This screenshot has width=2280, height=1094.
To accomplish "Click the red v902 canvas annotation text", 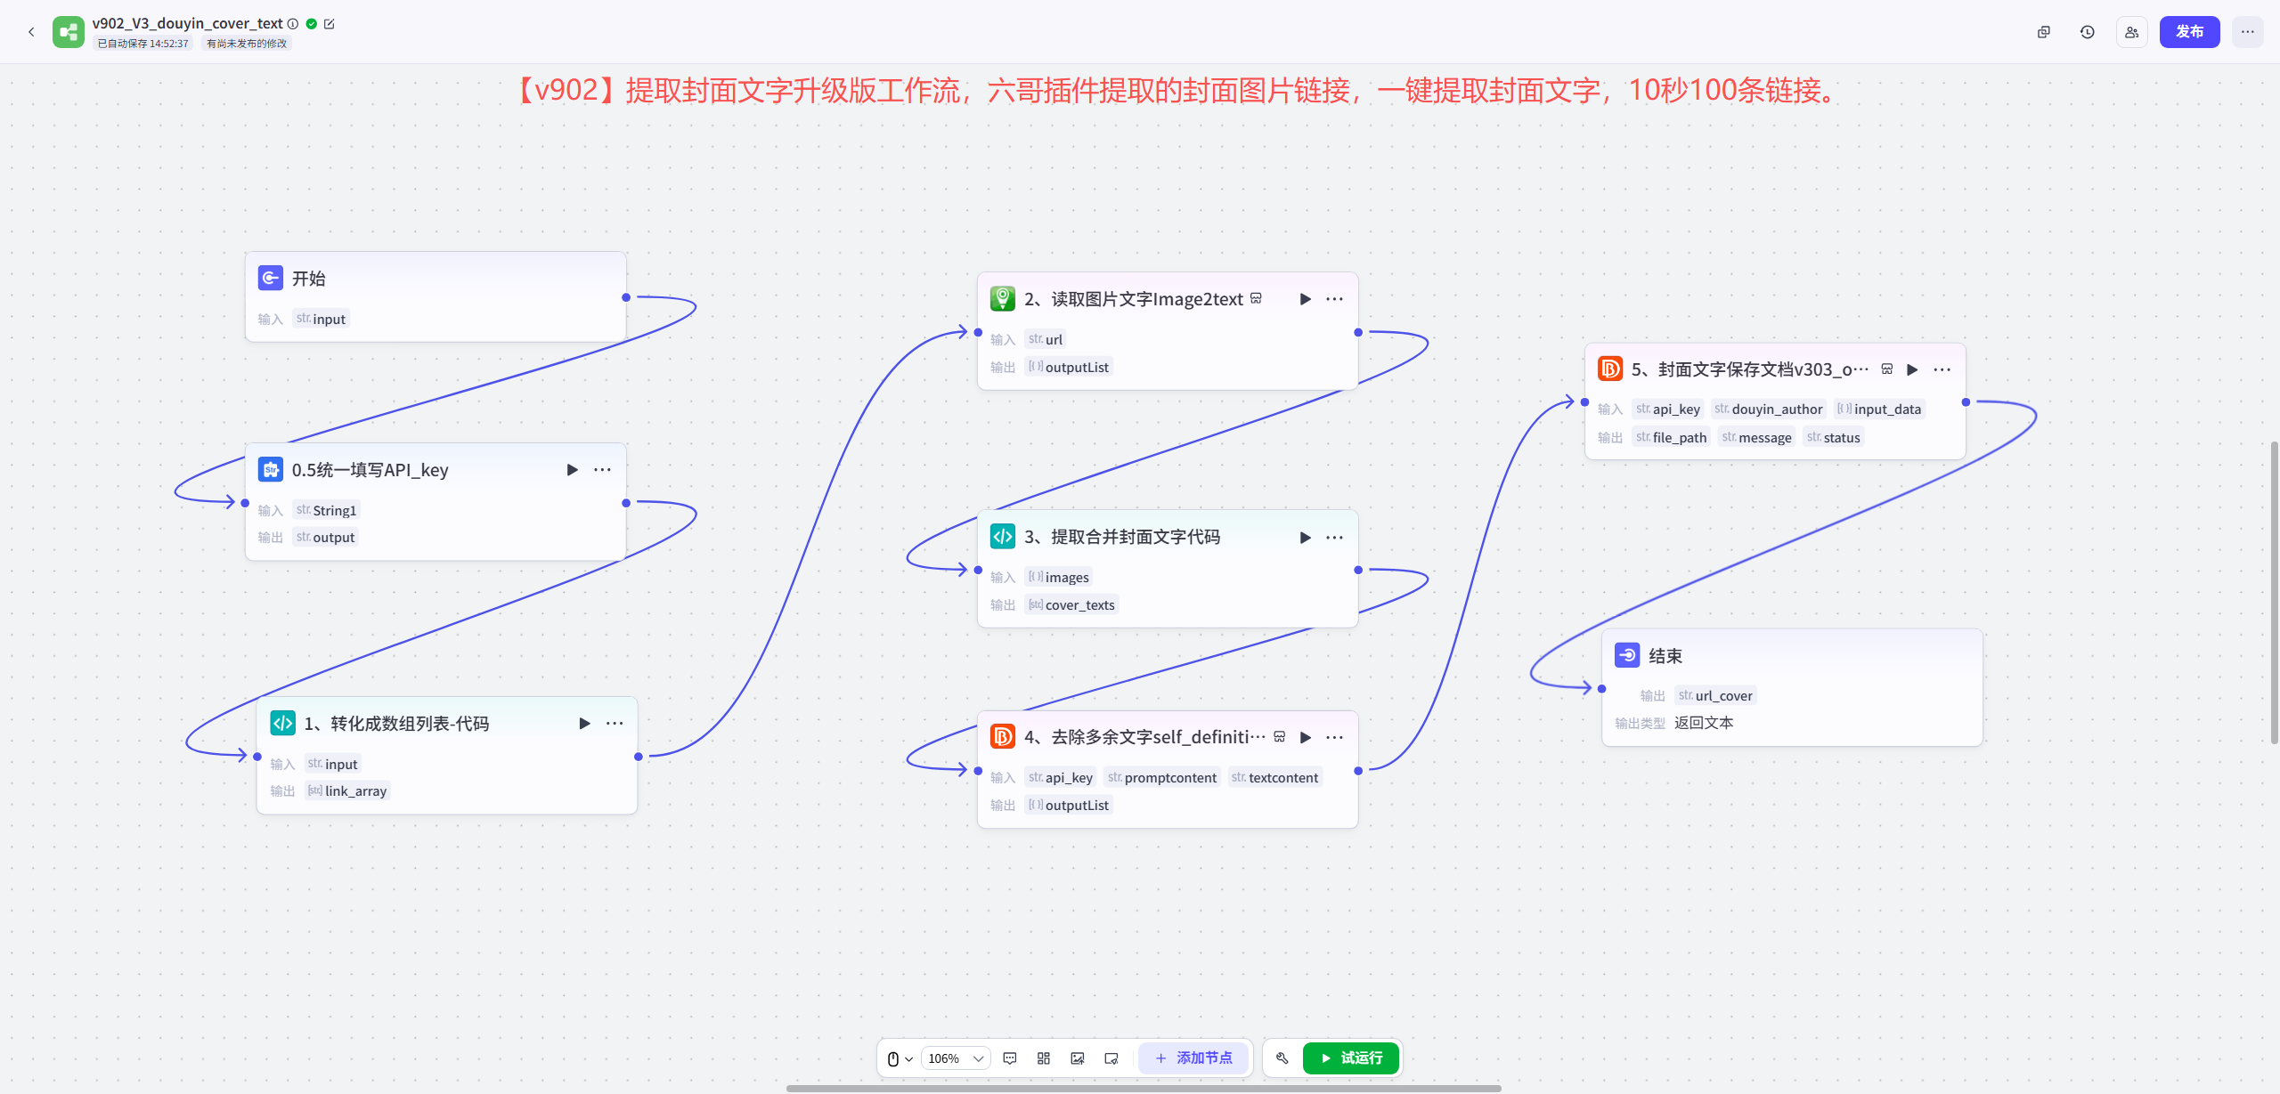I will point(1180,90).
